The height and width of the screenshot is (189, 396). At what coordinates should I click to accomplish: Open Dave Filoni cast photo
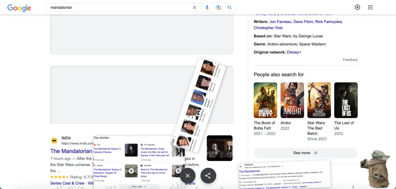203,82
